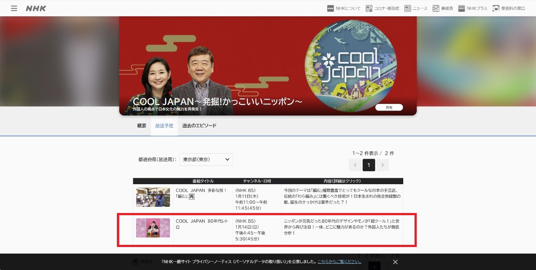Viewport: 536px width, 270px height.
Task: Open the ニュース page
Action: coord(416,8)
